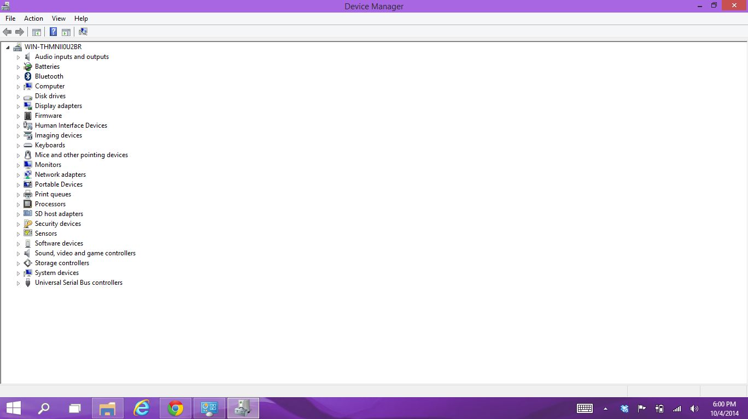
Task: Select the Bluetooth category icon
Action: (28, 76)
